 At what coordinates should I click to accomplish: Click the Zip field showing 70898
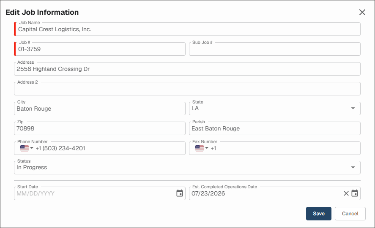[x=100, y=128]
